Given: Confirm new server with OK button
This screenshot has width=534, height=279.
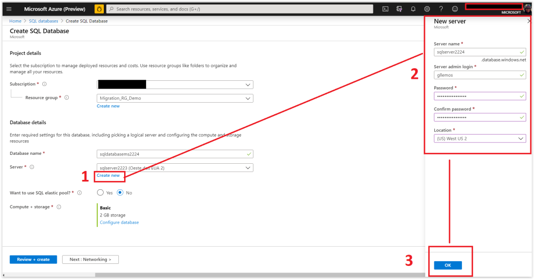Looking at the screenshot, I should (448, 265).
